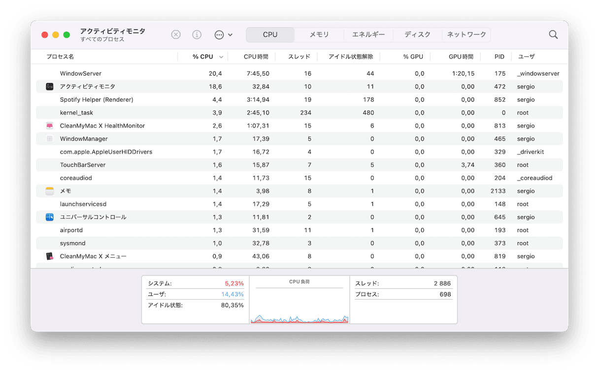Click thread count 234 cell
The width and height of the screenshot is (599, 372).
pos(306,113)
